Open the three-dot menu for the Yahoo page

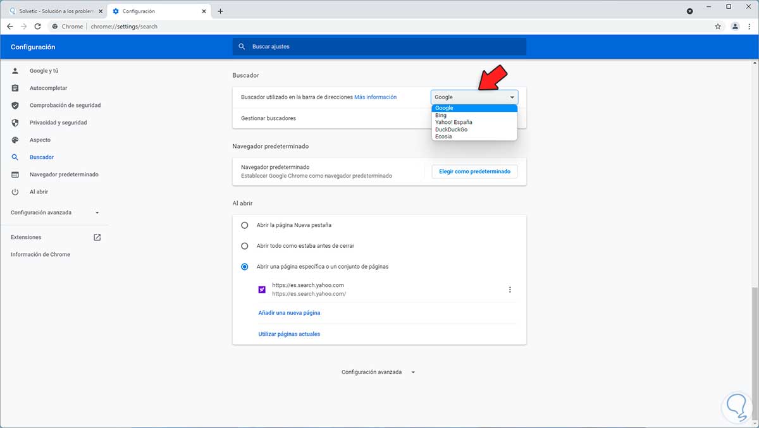click(x=510, y=290)
